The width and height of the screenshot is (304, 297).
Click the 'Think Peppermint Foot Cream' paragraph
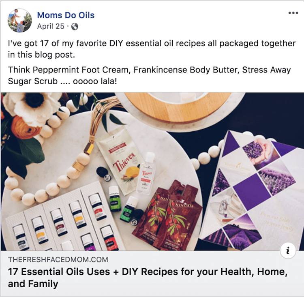point(149,75)
